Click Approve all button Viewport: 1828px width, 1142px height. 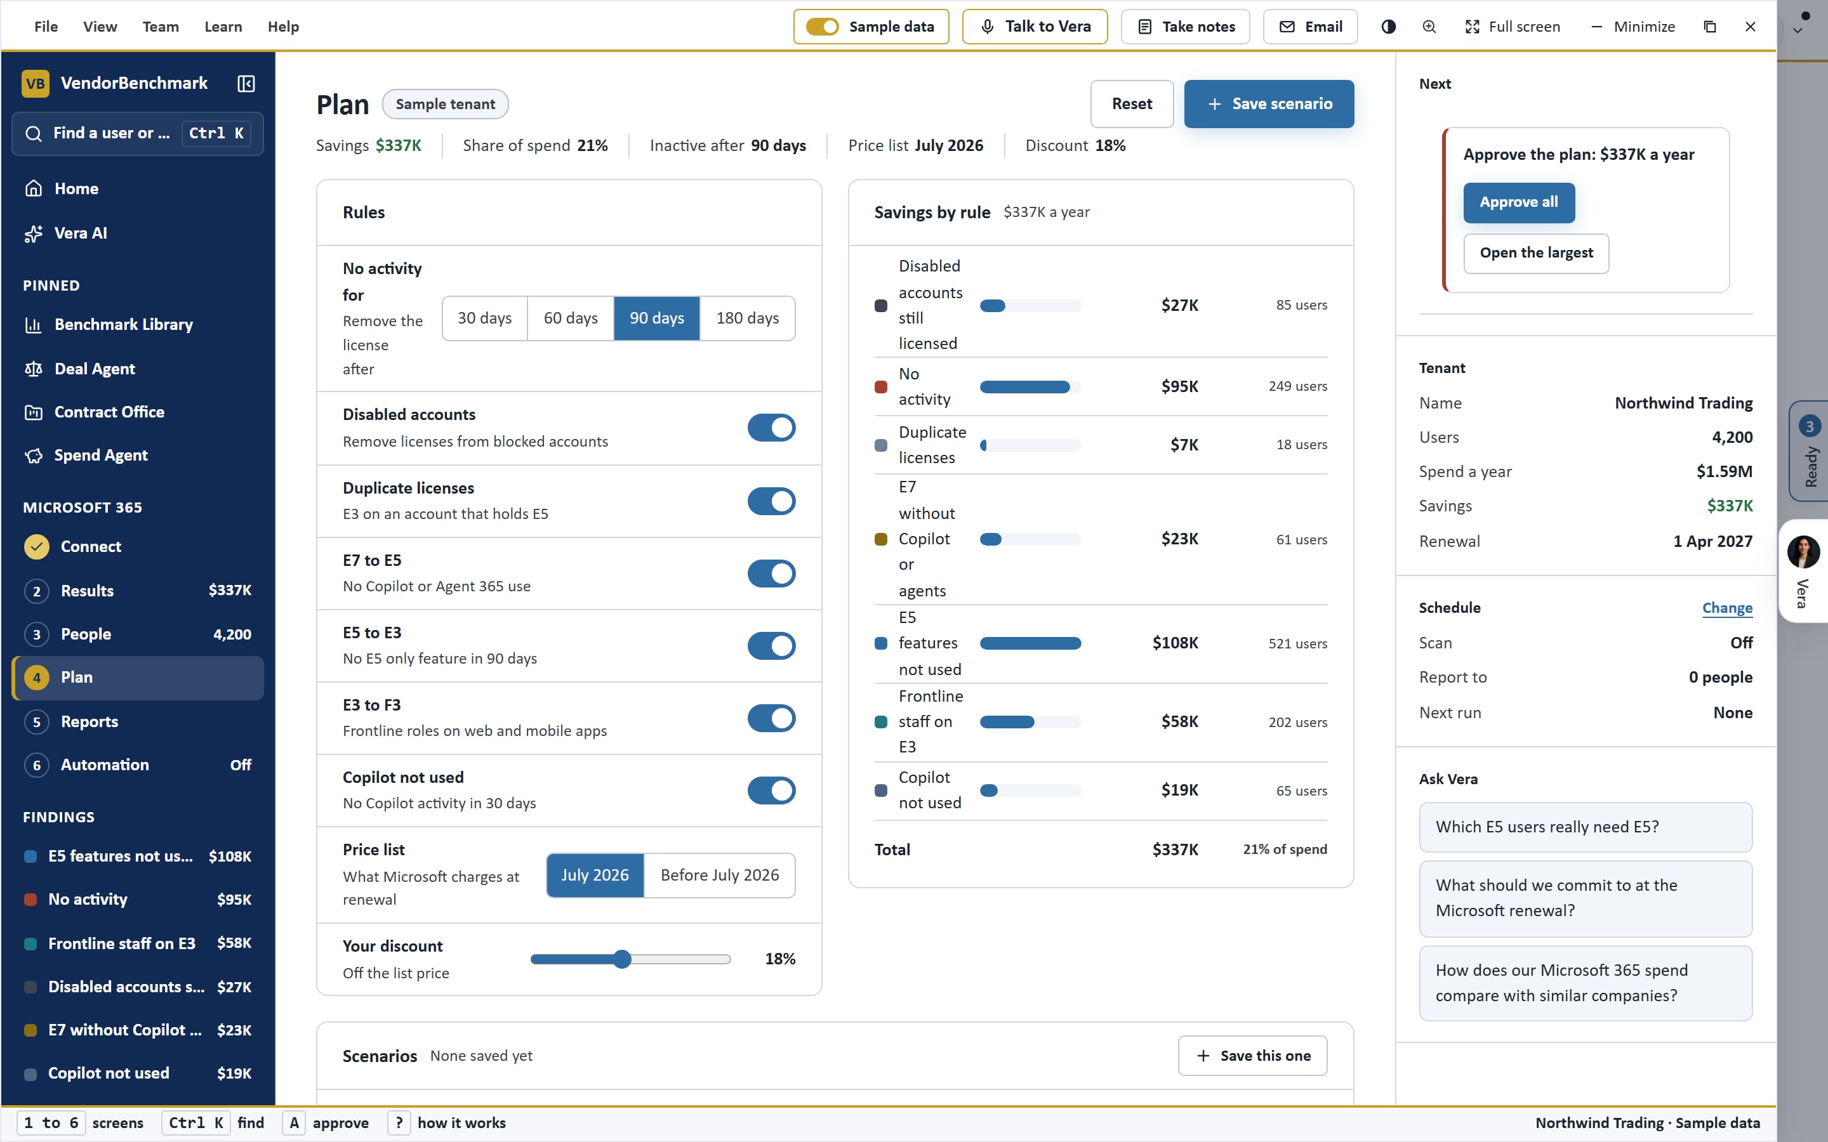[1518, 202]
